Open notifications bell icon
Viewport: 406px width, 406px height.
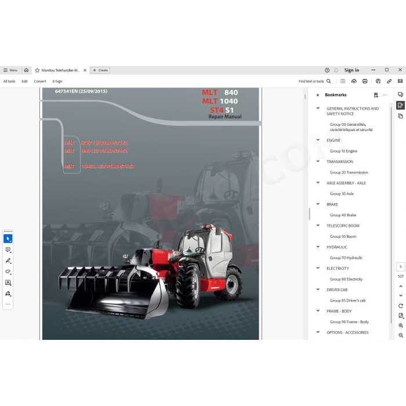(x=336, y=70)
